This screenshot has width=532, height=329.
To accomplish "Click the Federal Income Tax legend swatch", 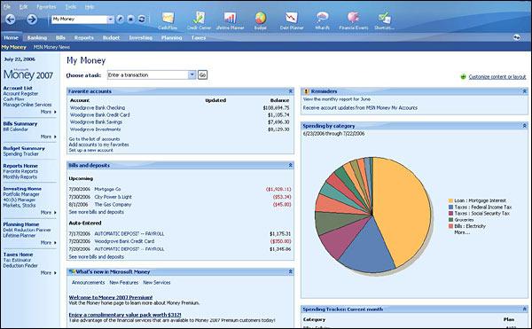I will [450, 208].
